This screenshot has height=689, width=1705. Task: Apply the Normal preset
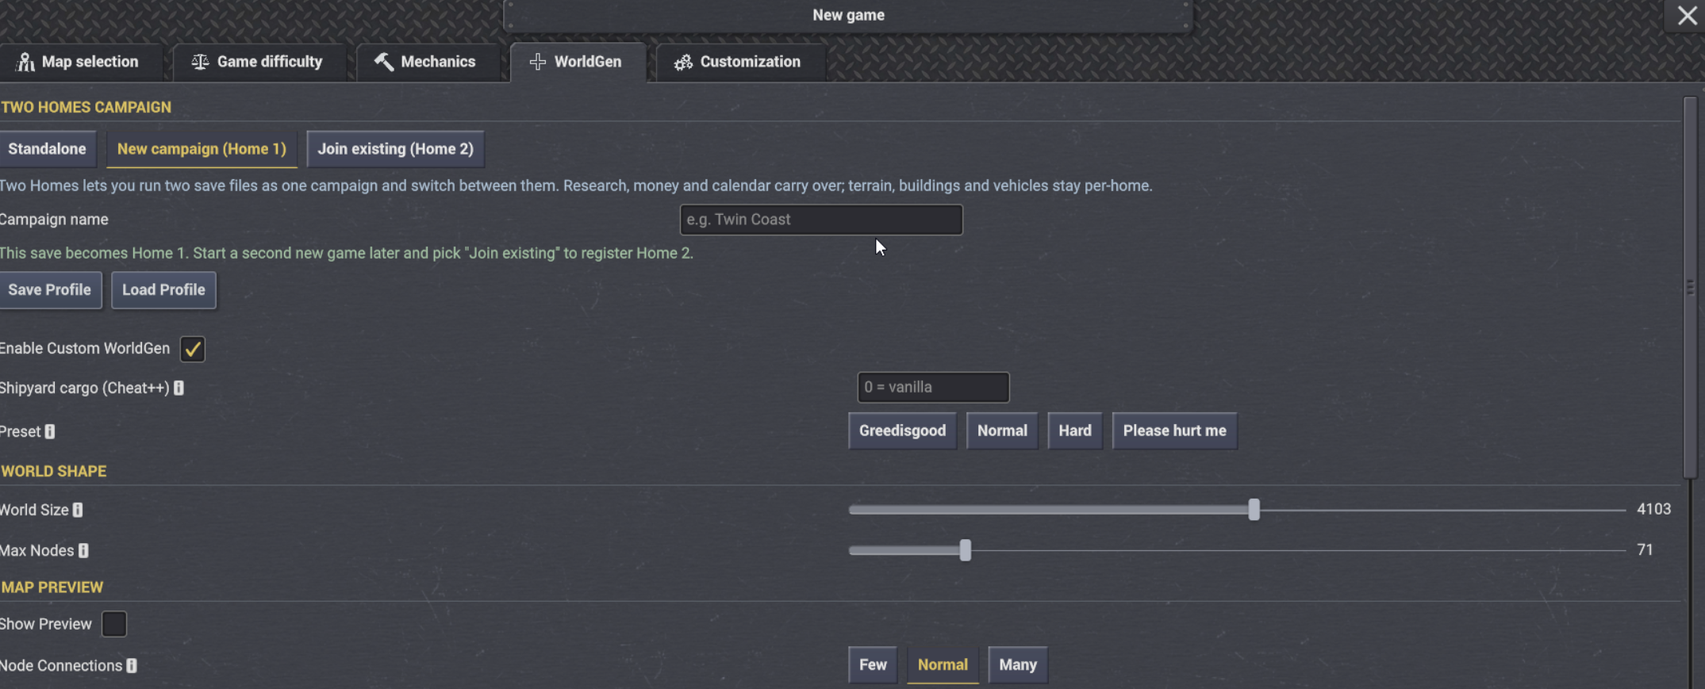pos(1002,431)
